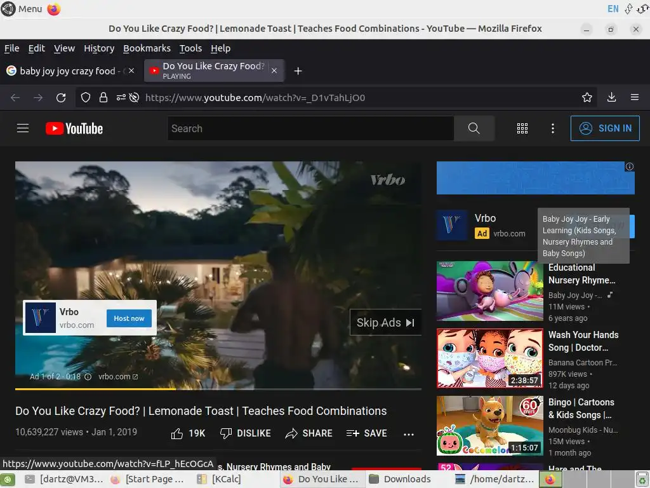Open Firefox downloads panel
The image size is (650, 488).
tap(611, 97)
